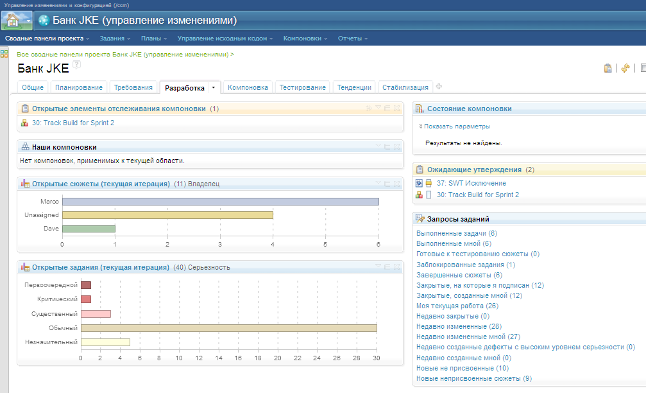Open the Открытые задания (текущая итерация) title link
The height and width of the screenshot is (393, 646).
(x=101, y=267)
